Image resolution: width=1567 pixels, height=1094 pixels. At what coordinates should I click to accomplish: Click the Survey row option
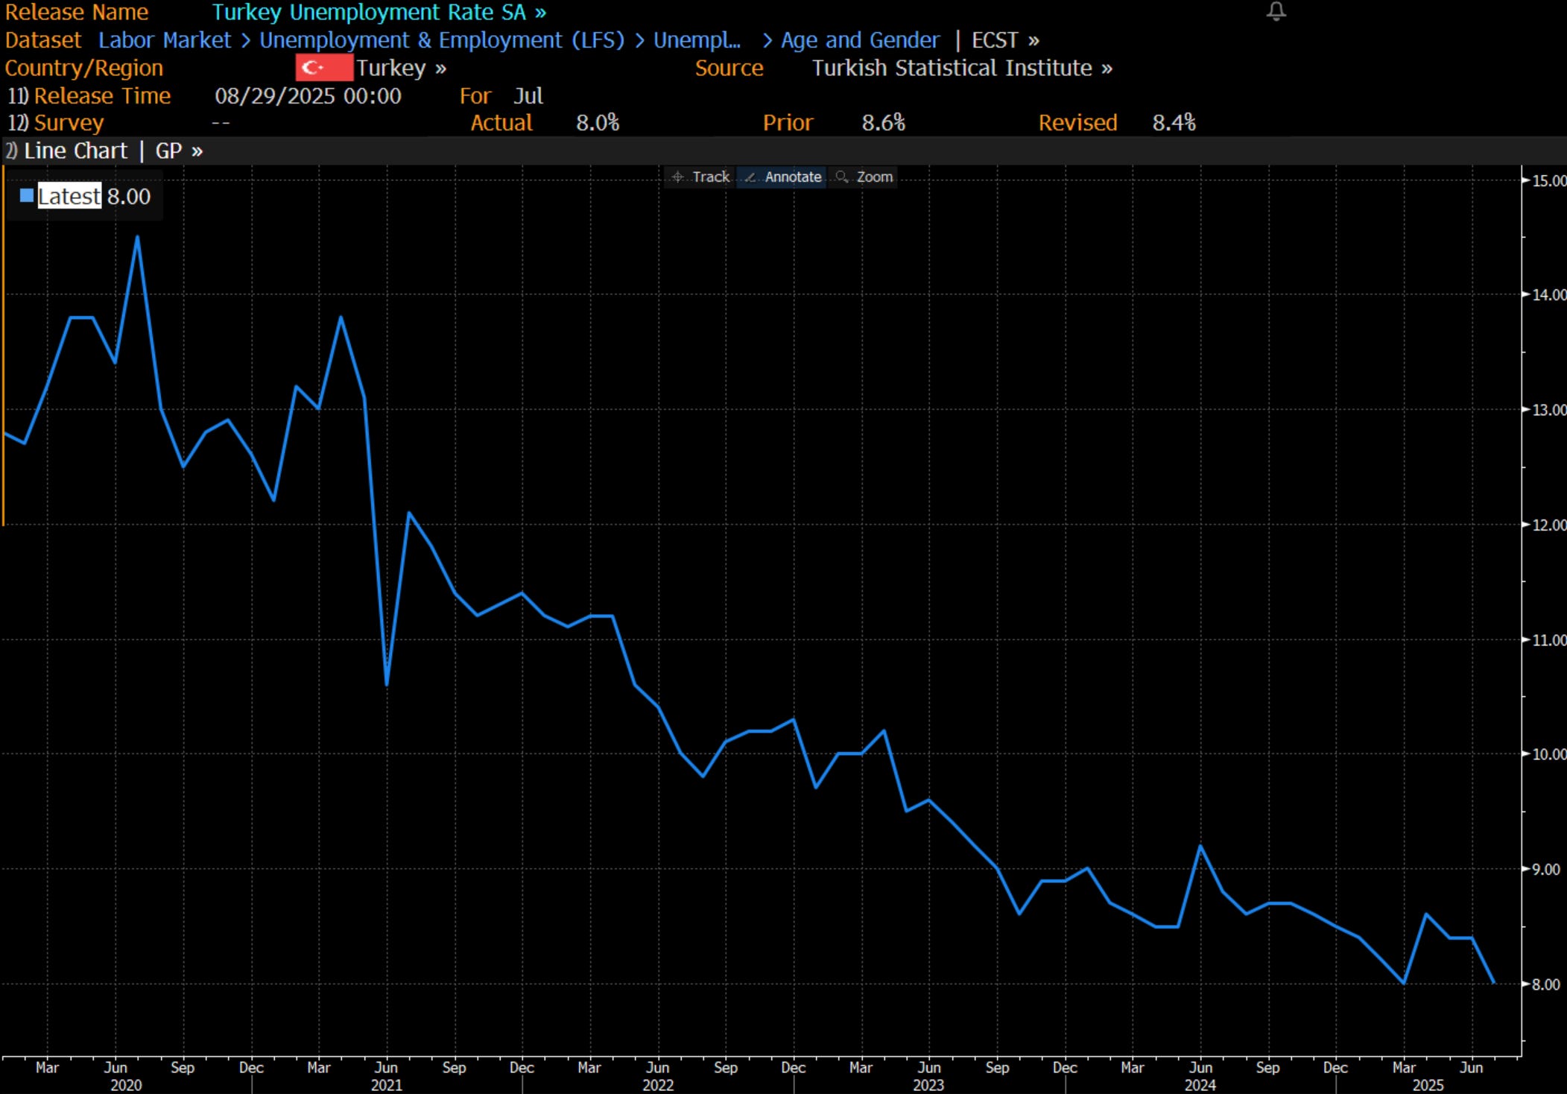[68, 123]
